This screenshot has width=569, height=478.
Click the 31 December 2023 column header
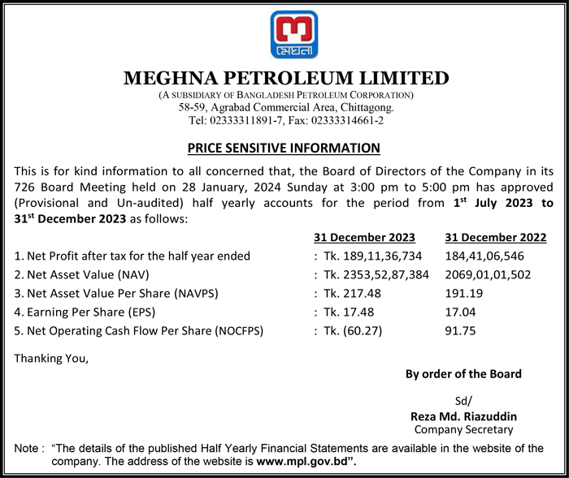pyautogui.click(x=365, y=238)
